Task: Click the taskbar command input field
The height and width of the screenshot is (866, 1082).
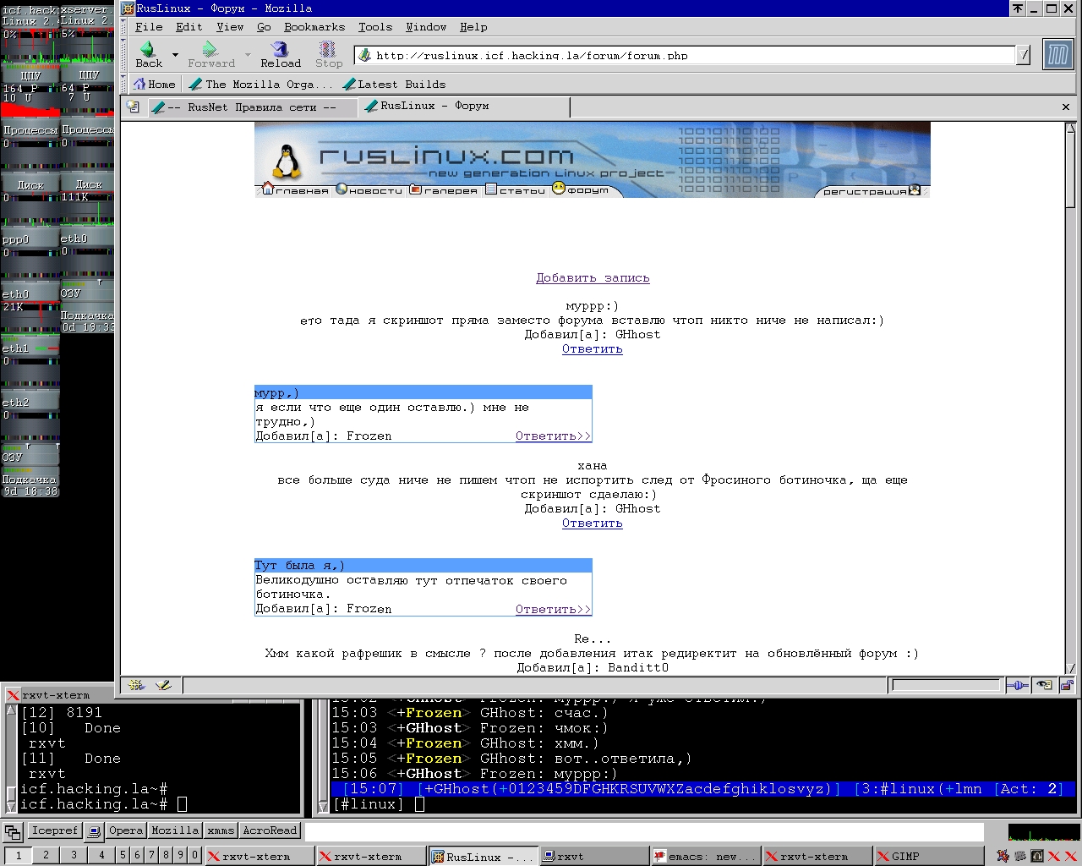Action: [x=644, y=831]
